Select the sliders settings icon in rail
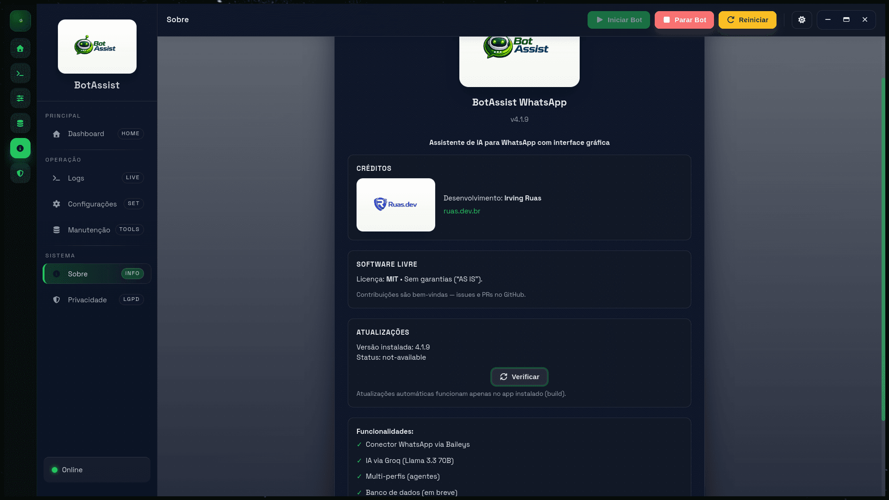This screenshot has height=500, width=889. click(x=20, y=98)
